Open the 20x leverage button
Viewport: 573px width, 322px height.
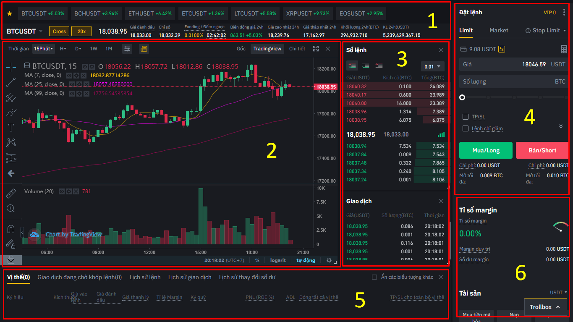[x=81, y=31]
